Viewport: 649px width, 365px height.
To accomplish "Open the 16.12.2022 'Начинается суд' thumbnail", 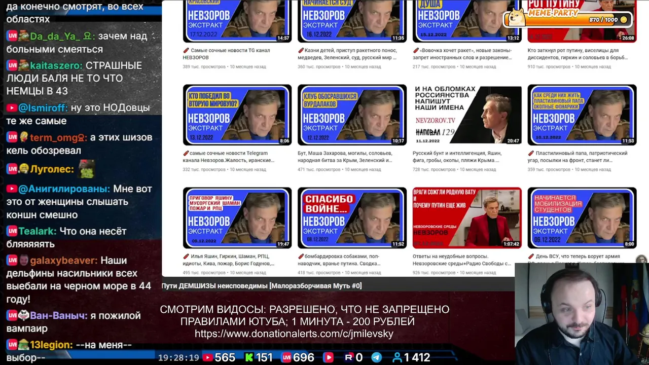I will (352, 21).
